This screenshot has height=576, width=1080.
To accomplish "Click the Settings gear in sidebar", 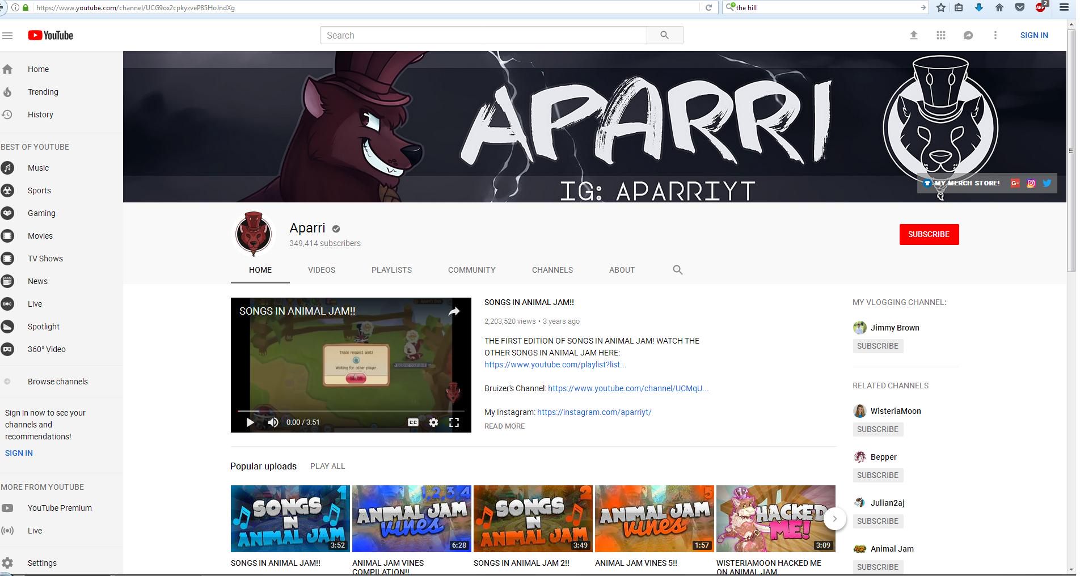I will [7, 563].
